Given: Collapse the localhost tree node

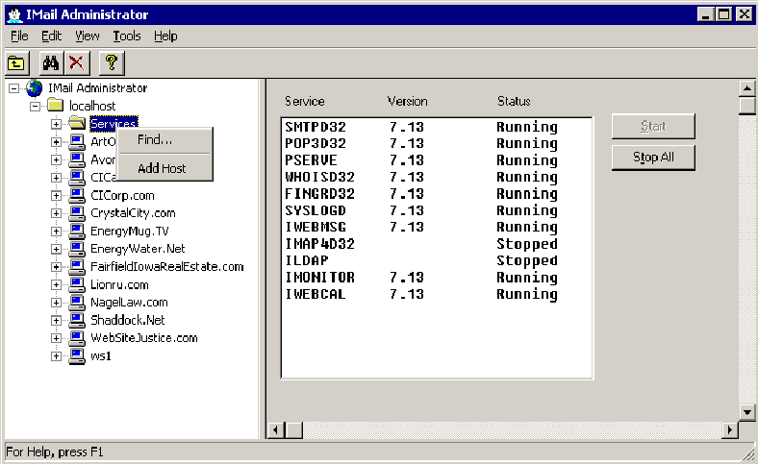Looking at the screenshot, I should (x=36, y=106).
